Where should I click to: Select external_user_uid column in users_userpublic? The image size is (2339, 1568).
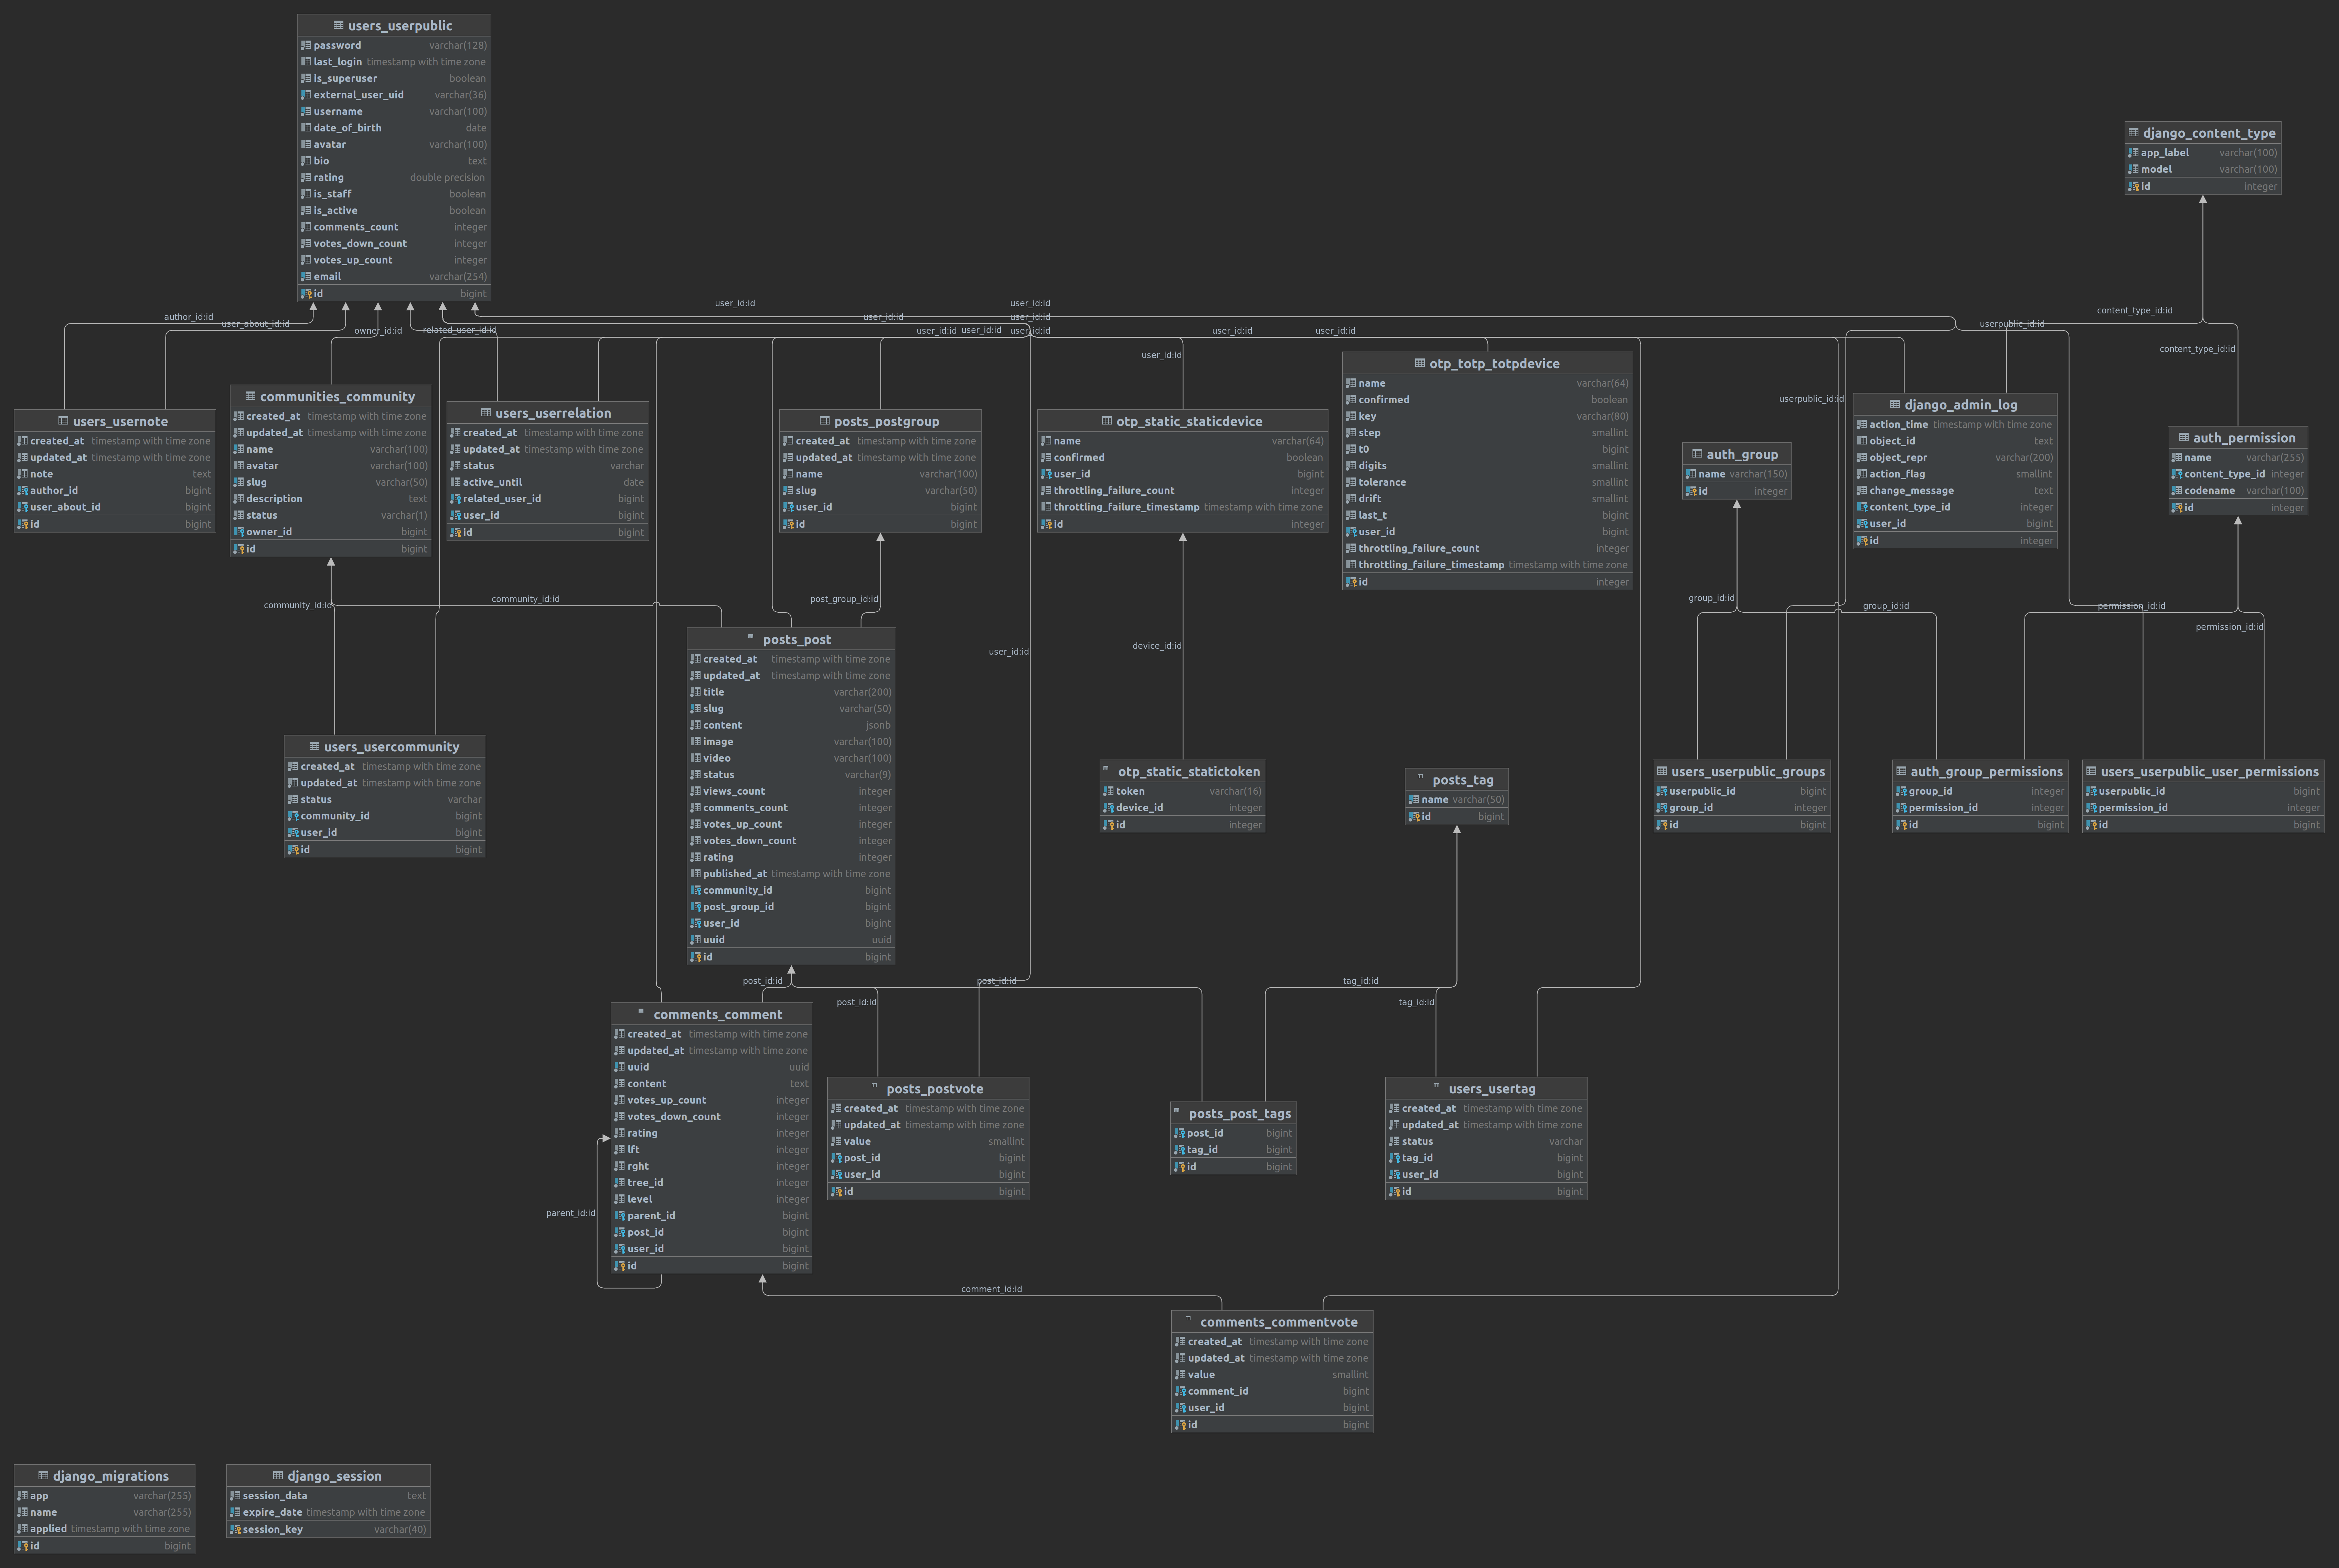(394, 95)
